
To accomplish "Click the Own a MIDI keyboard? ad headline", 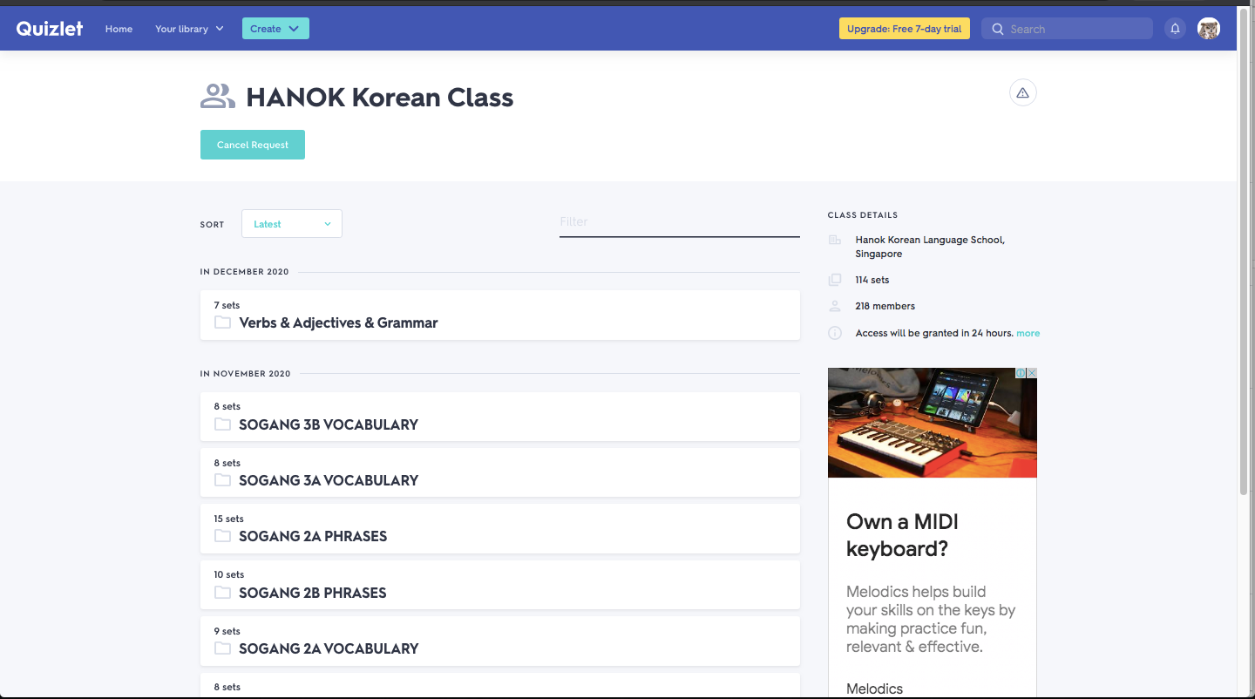I will pyautogui.click(x=902, y=535).
